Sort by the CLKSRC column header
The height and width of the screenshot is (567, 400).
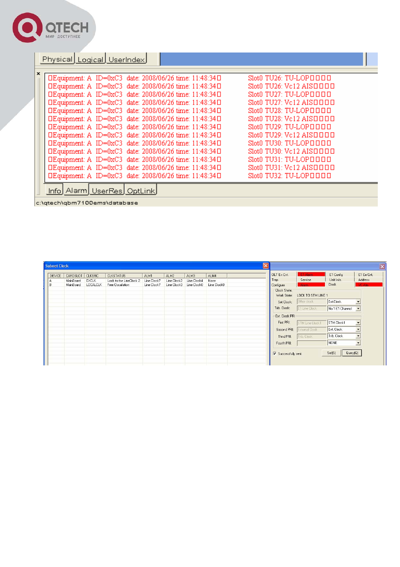tap(95, 276)
